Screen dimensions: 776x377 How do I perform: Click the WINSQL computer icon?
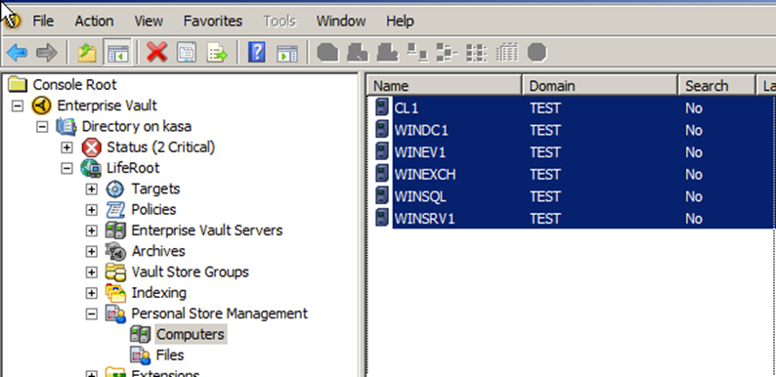tap(381, 196)
